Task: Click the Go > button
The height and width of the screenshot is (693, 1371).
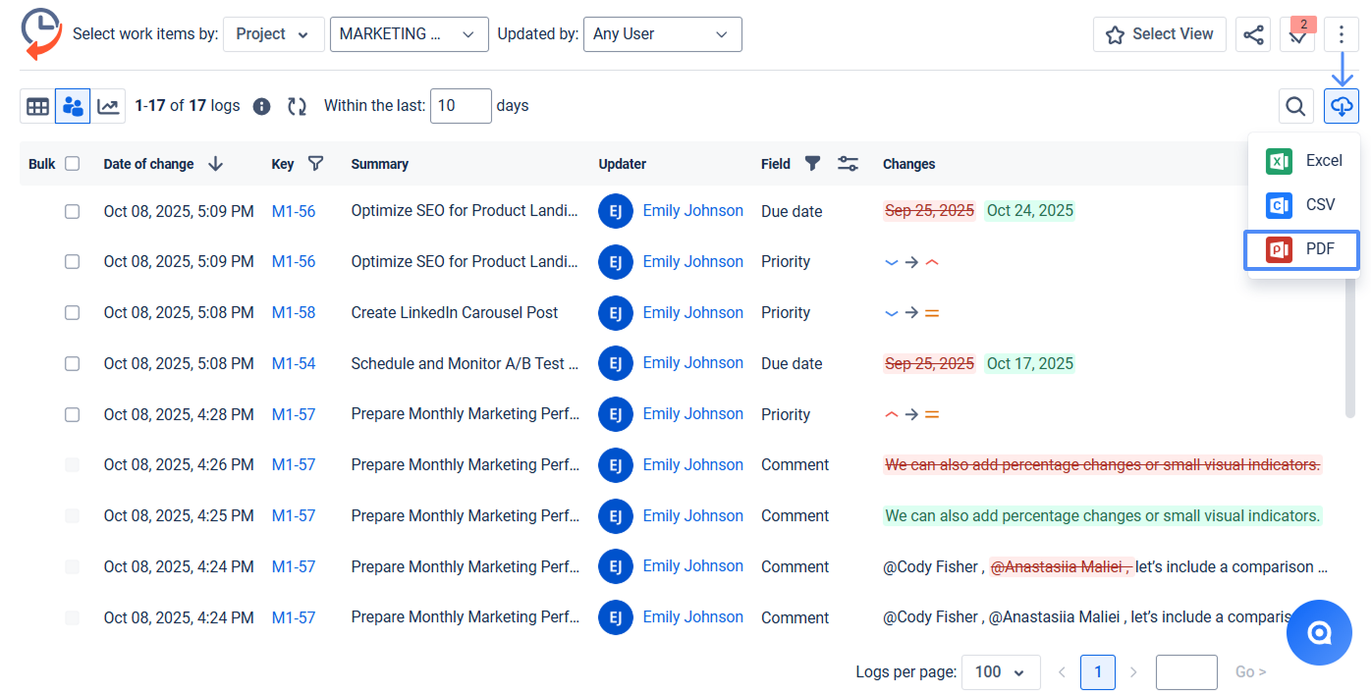Action: pos(1250,672)
